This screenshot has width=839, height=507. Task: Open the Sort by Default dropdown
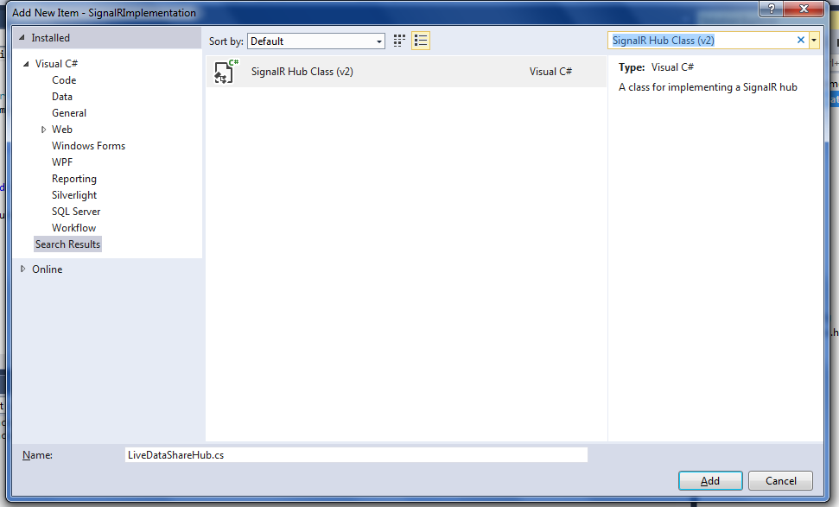point(316,41)
